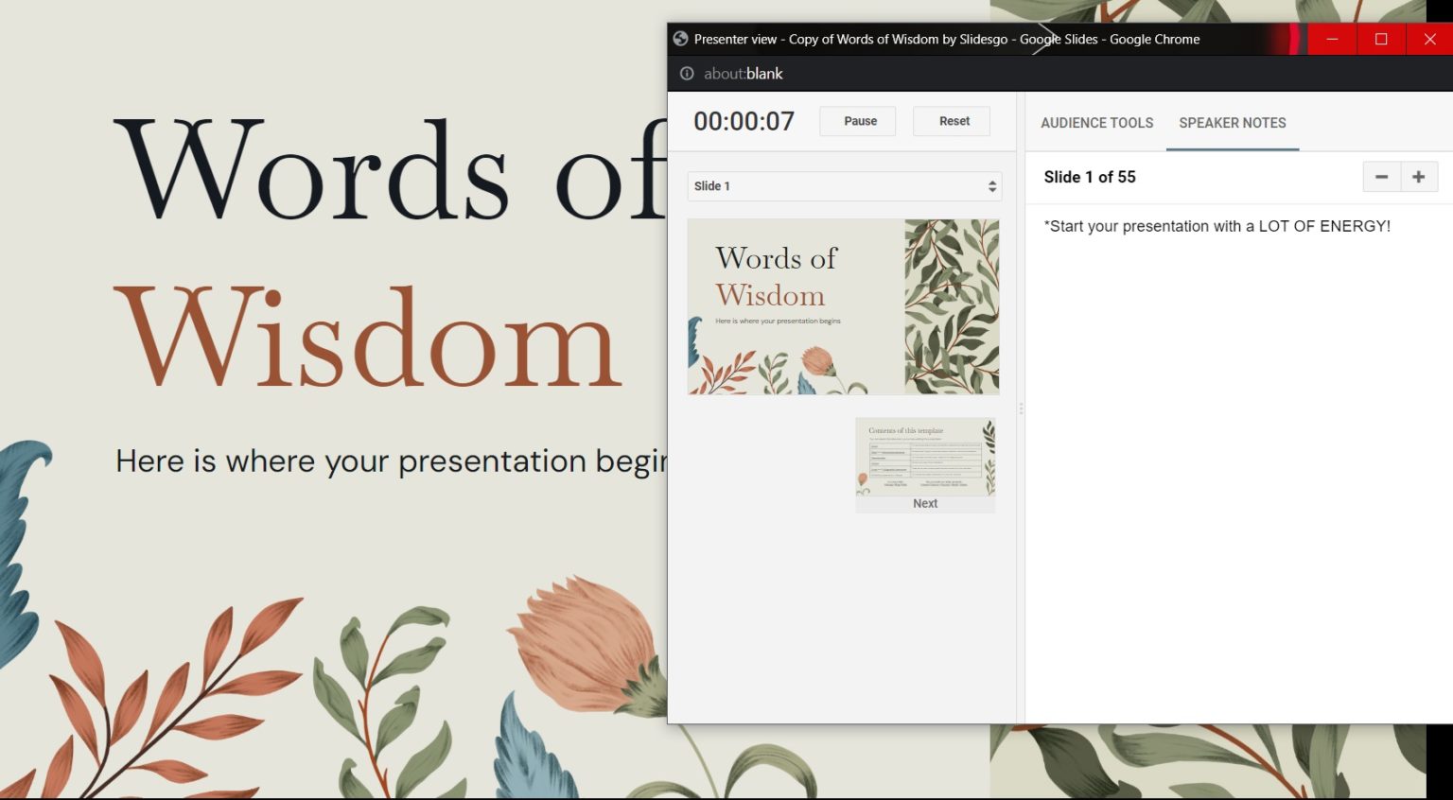Click the site info icon beside about:blank
The height and width of the screenshot is (800, 1453).
click(x=687, y=74)
